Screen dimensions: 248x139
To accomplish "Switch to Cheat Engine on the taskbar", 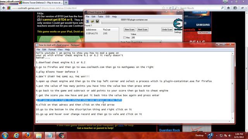I will pyautogui.click(x=61, y=136).
